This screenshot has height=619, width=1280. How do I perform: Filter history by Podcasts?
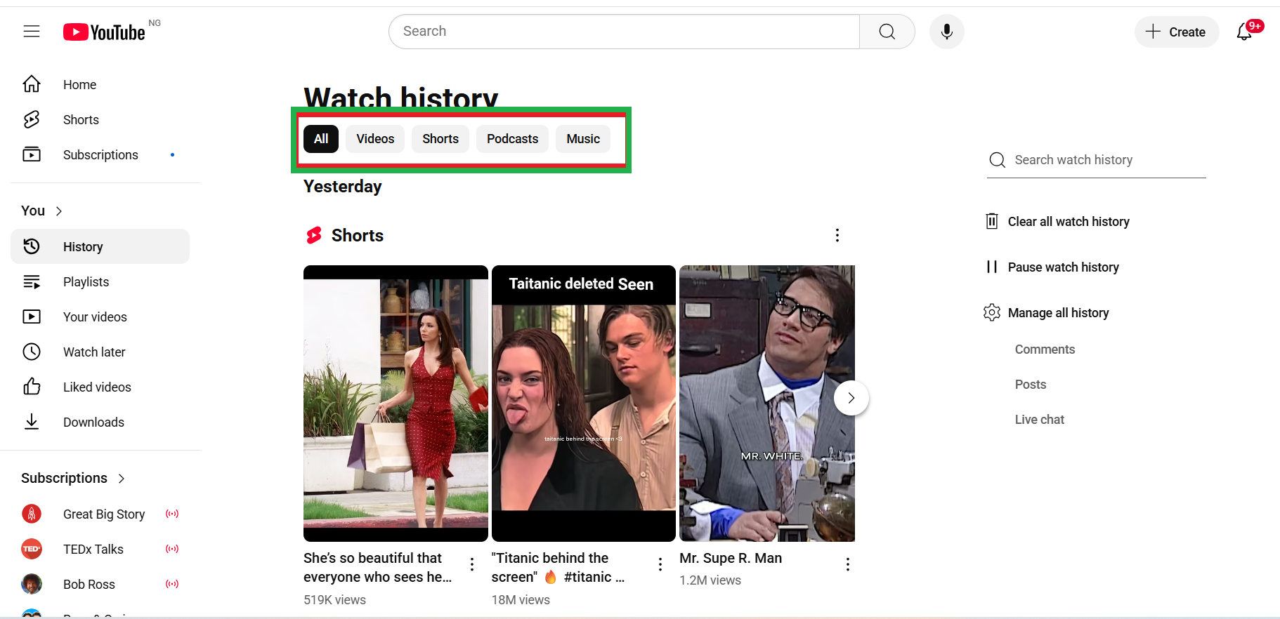[x=512, y=139]
